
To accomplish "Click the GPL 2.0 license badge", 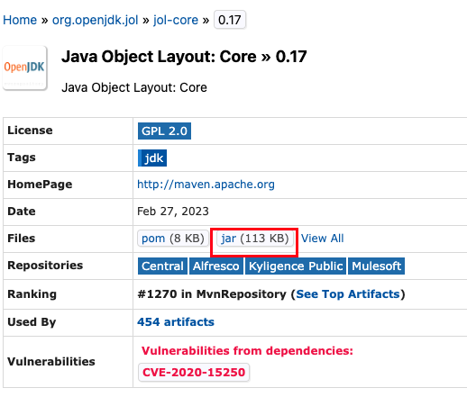I will click(164, 131).
